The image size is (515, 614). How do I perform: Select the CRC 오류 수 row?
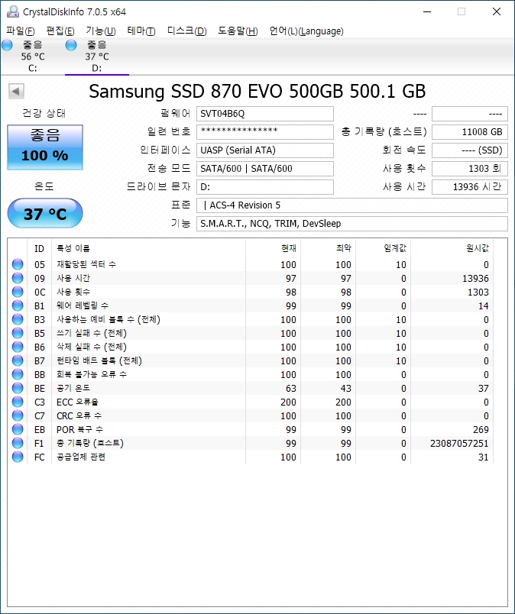point(251,415)
